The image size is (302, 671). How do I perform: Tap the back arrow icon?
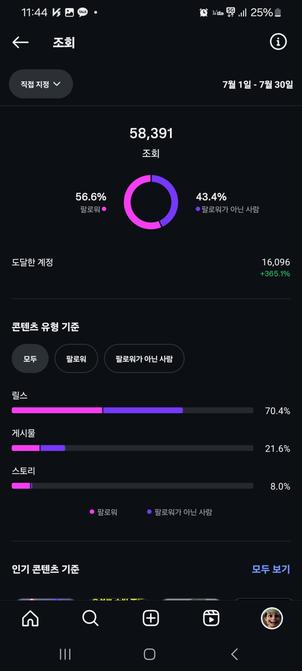click(21, 42)
